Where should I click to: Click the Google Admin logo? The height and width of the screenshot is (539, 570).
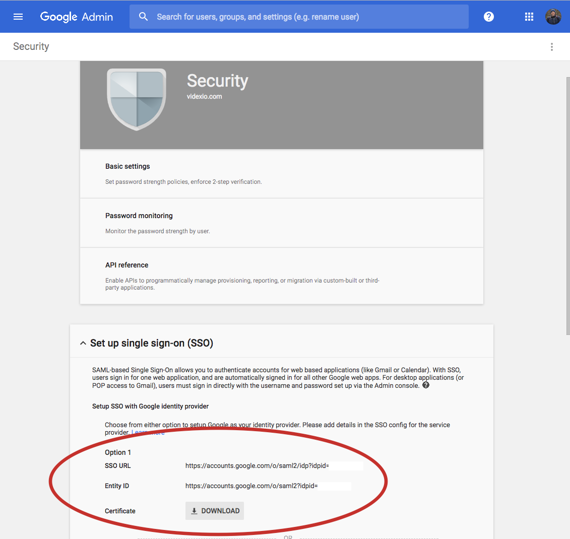pyautogui.click(x=77, y=17)
